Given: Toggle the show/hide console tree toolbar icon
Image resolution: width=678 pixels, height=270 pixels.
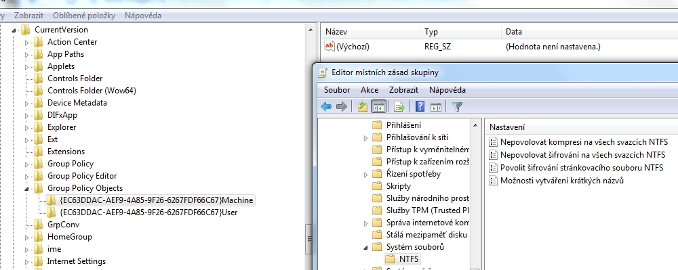Looking at the screenshot, I should pos(378,106).
